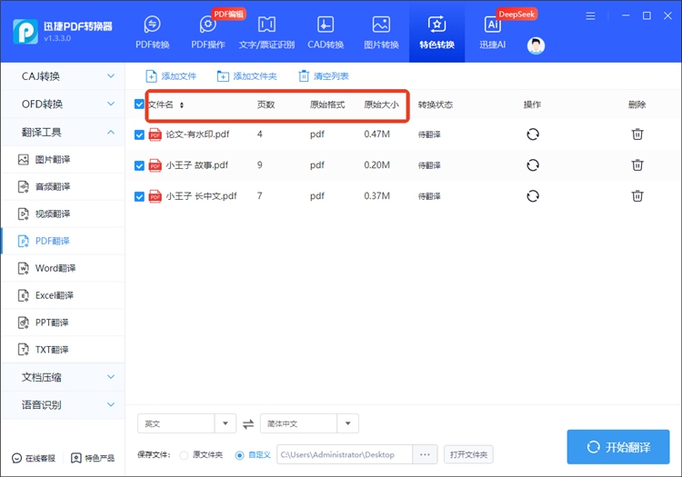Switch to 图片转换 tab
Image resolution: width=682 pixels, height=477 pixels.
tap(381, 32)
